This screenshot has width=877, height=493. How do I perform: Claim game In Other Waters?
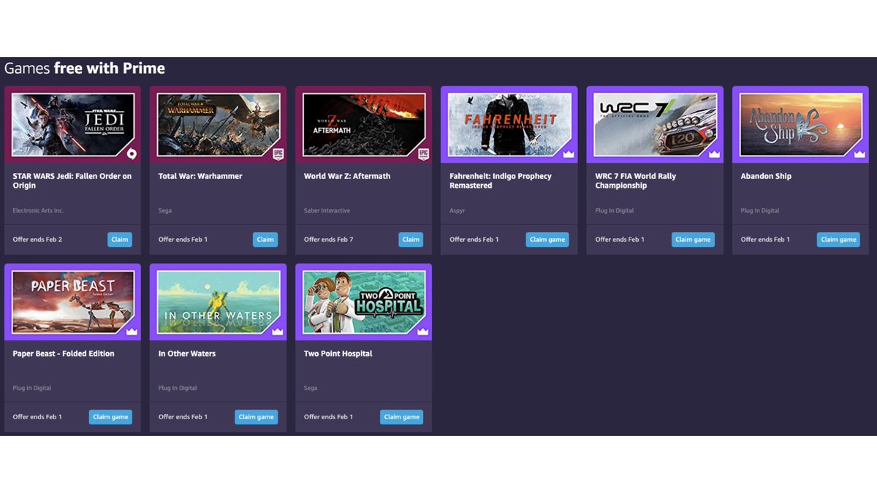tap(256, 417)
